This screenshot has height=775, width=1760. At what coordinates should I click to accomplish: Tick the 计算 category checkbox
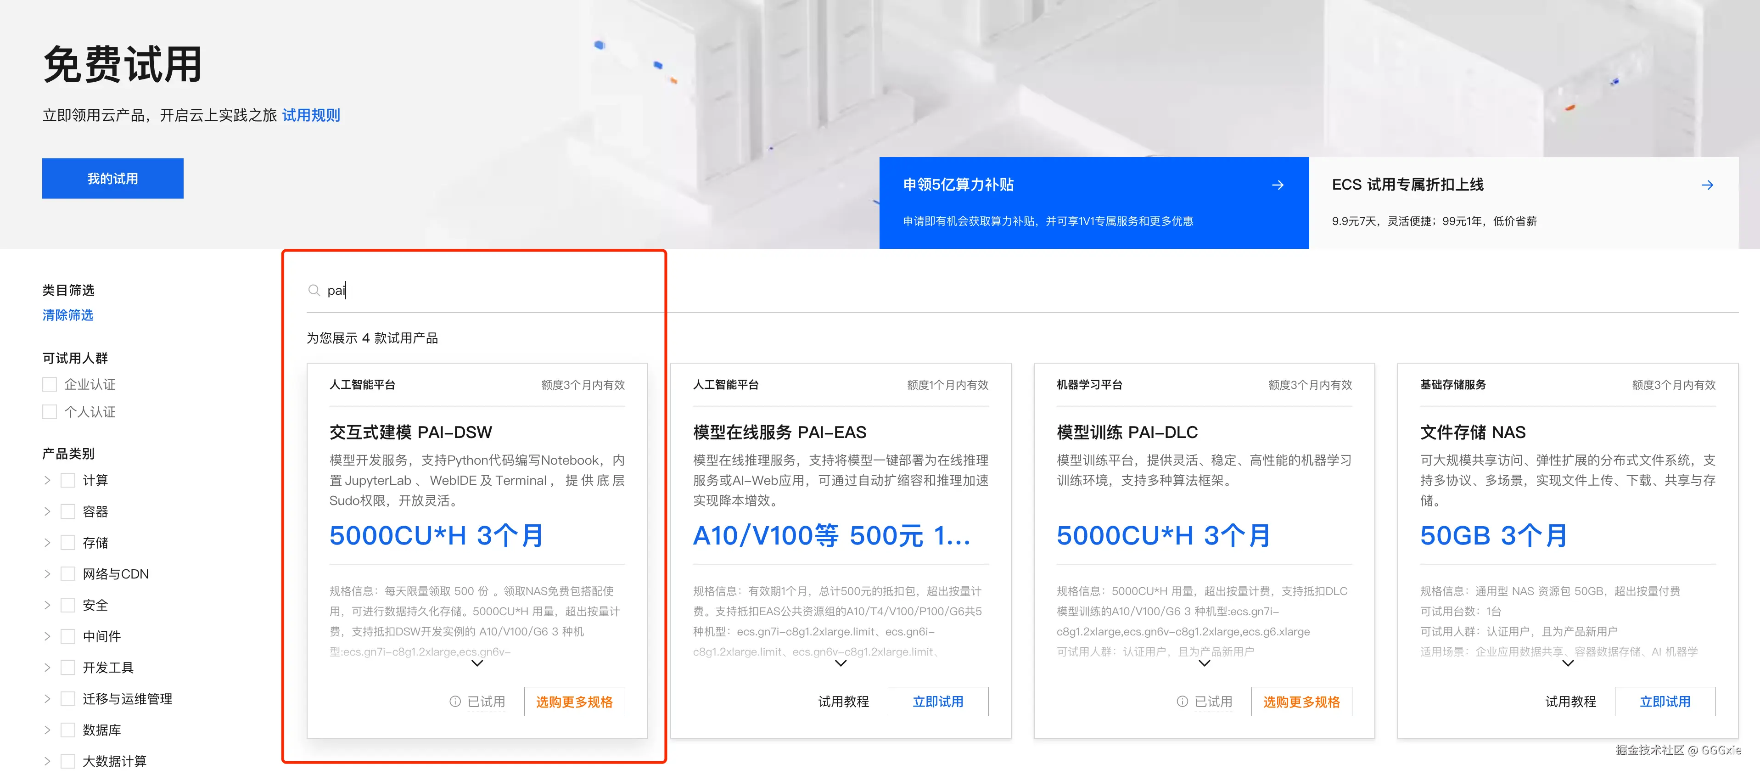(67, 480)
